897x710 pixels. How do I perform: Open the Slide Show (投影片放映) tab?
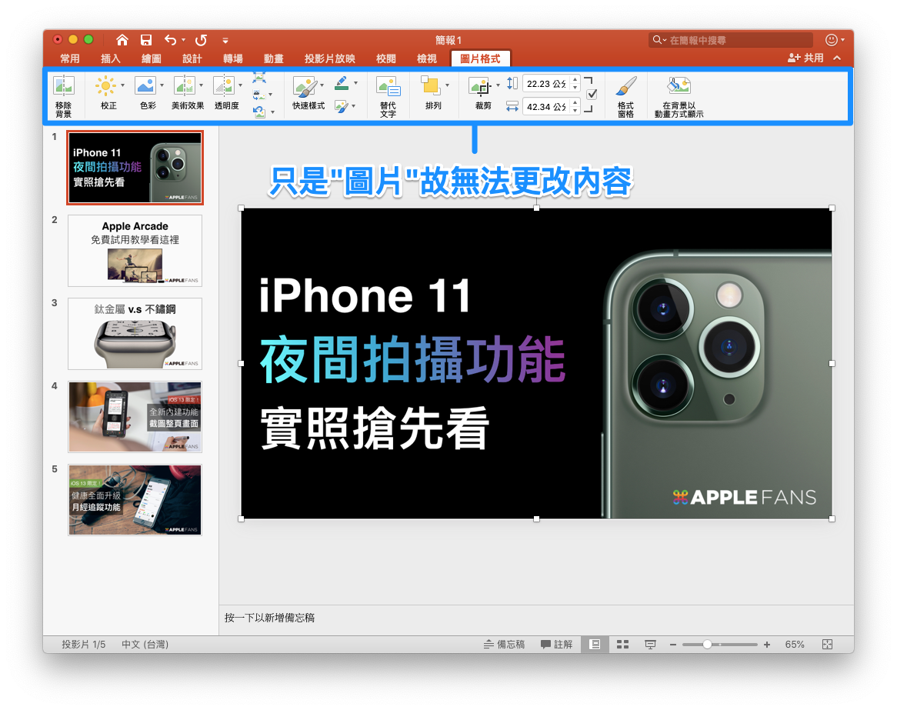(x=329, y=58)
